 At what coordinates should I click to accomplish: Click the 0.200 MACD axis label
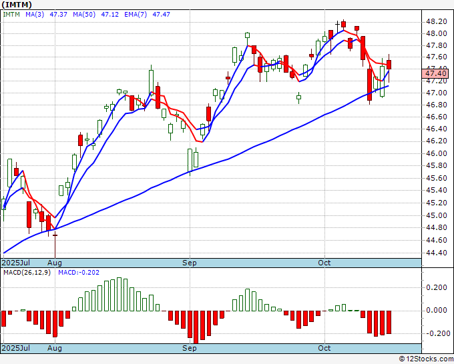coord(437,287)
